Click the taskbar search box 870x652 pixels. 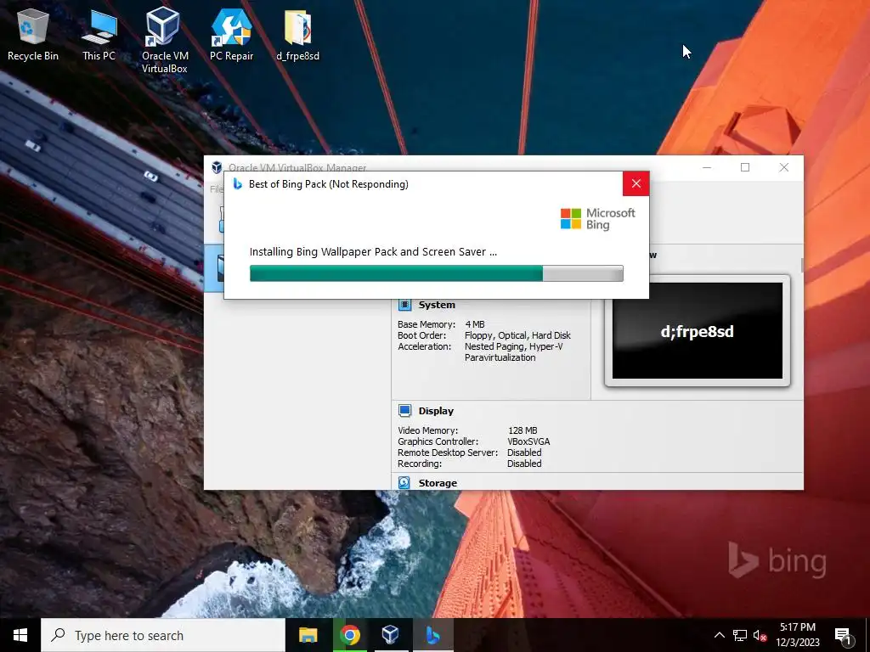coord(163,635)
